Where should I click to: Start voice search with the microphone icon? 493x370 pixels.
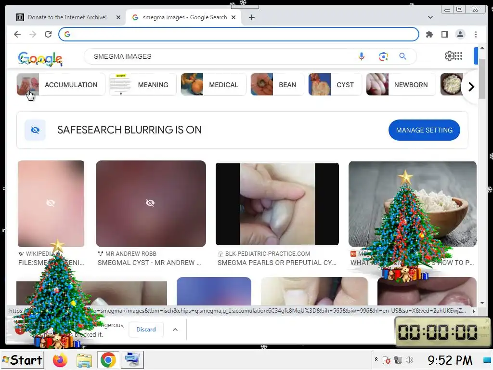[x=362, y=56]
